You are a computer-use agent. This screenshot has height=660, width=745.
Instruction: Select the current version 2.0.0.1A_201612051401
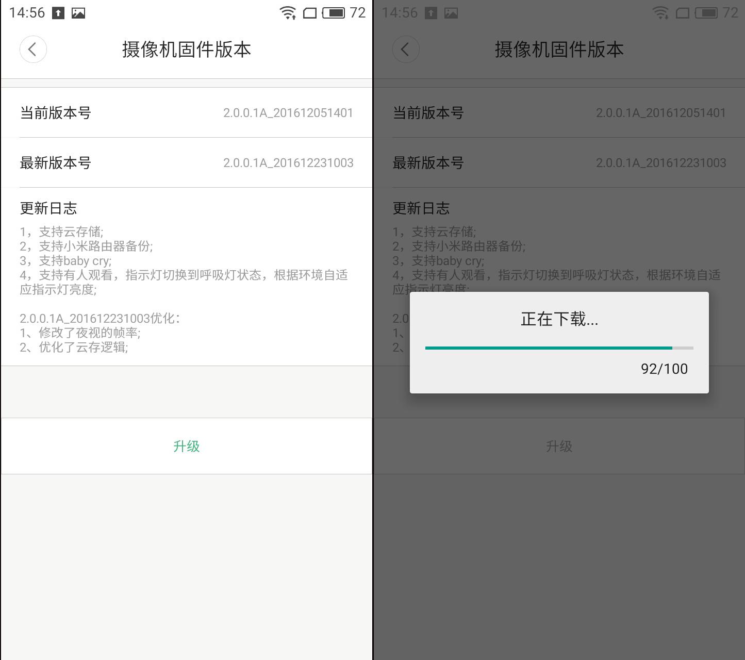pos(288,112)
